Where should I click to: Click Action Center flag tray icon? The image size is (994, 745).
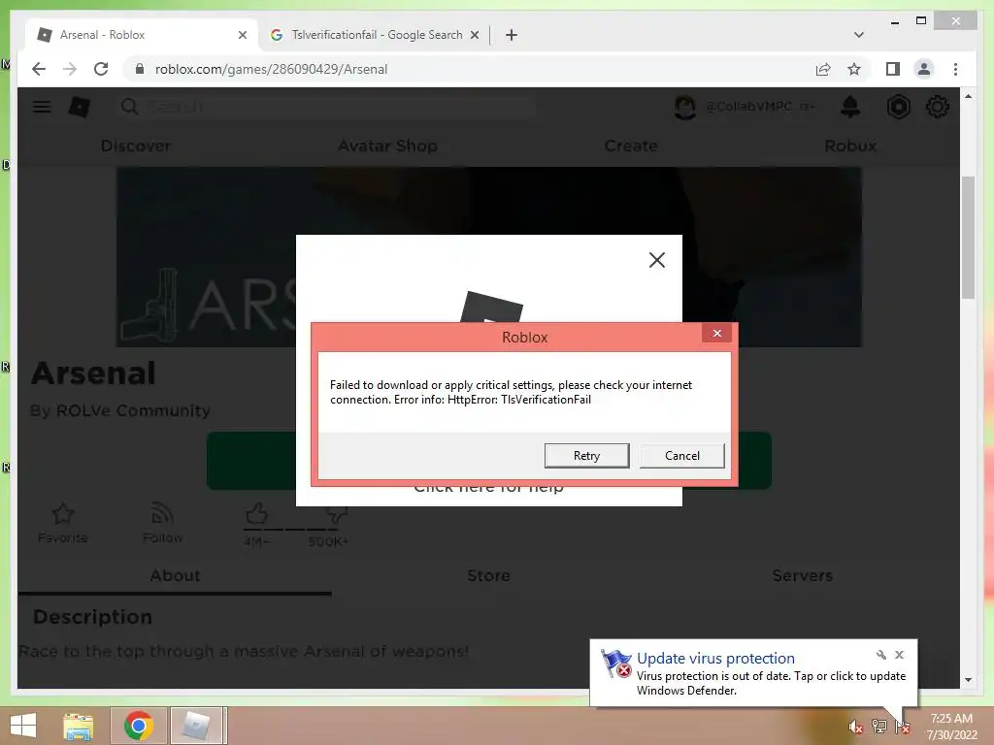(903, 727)
